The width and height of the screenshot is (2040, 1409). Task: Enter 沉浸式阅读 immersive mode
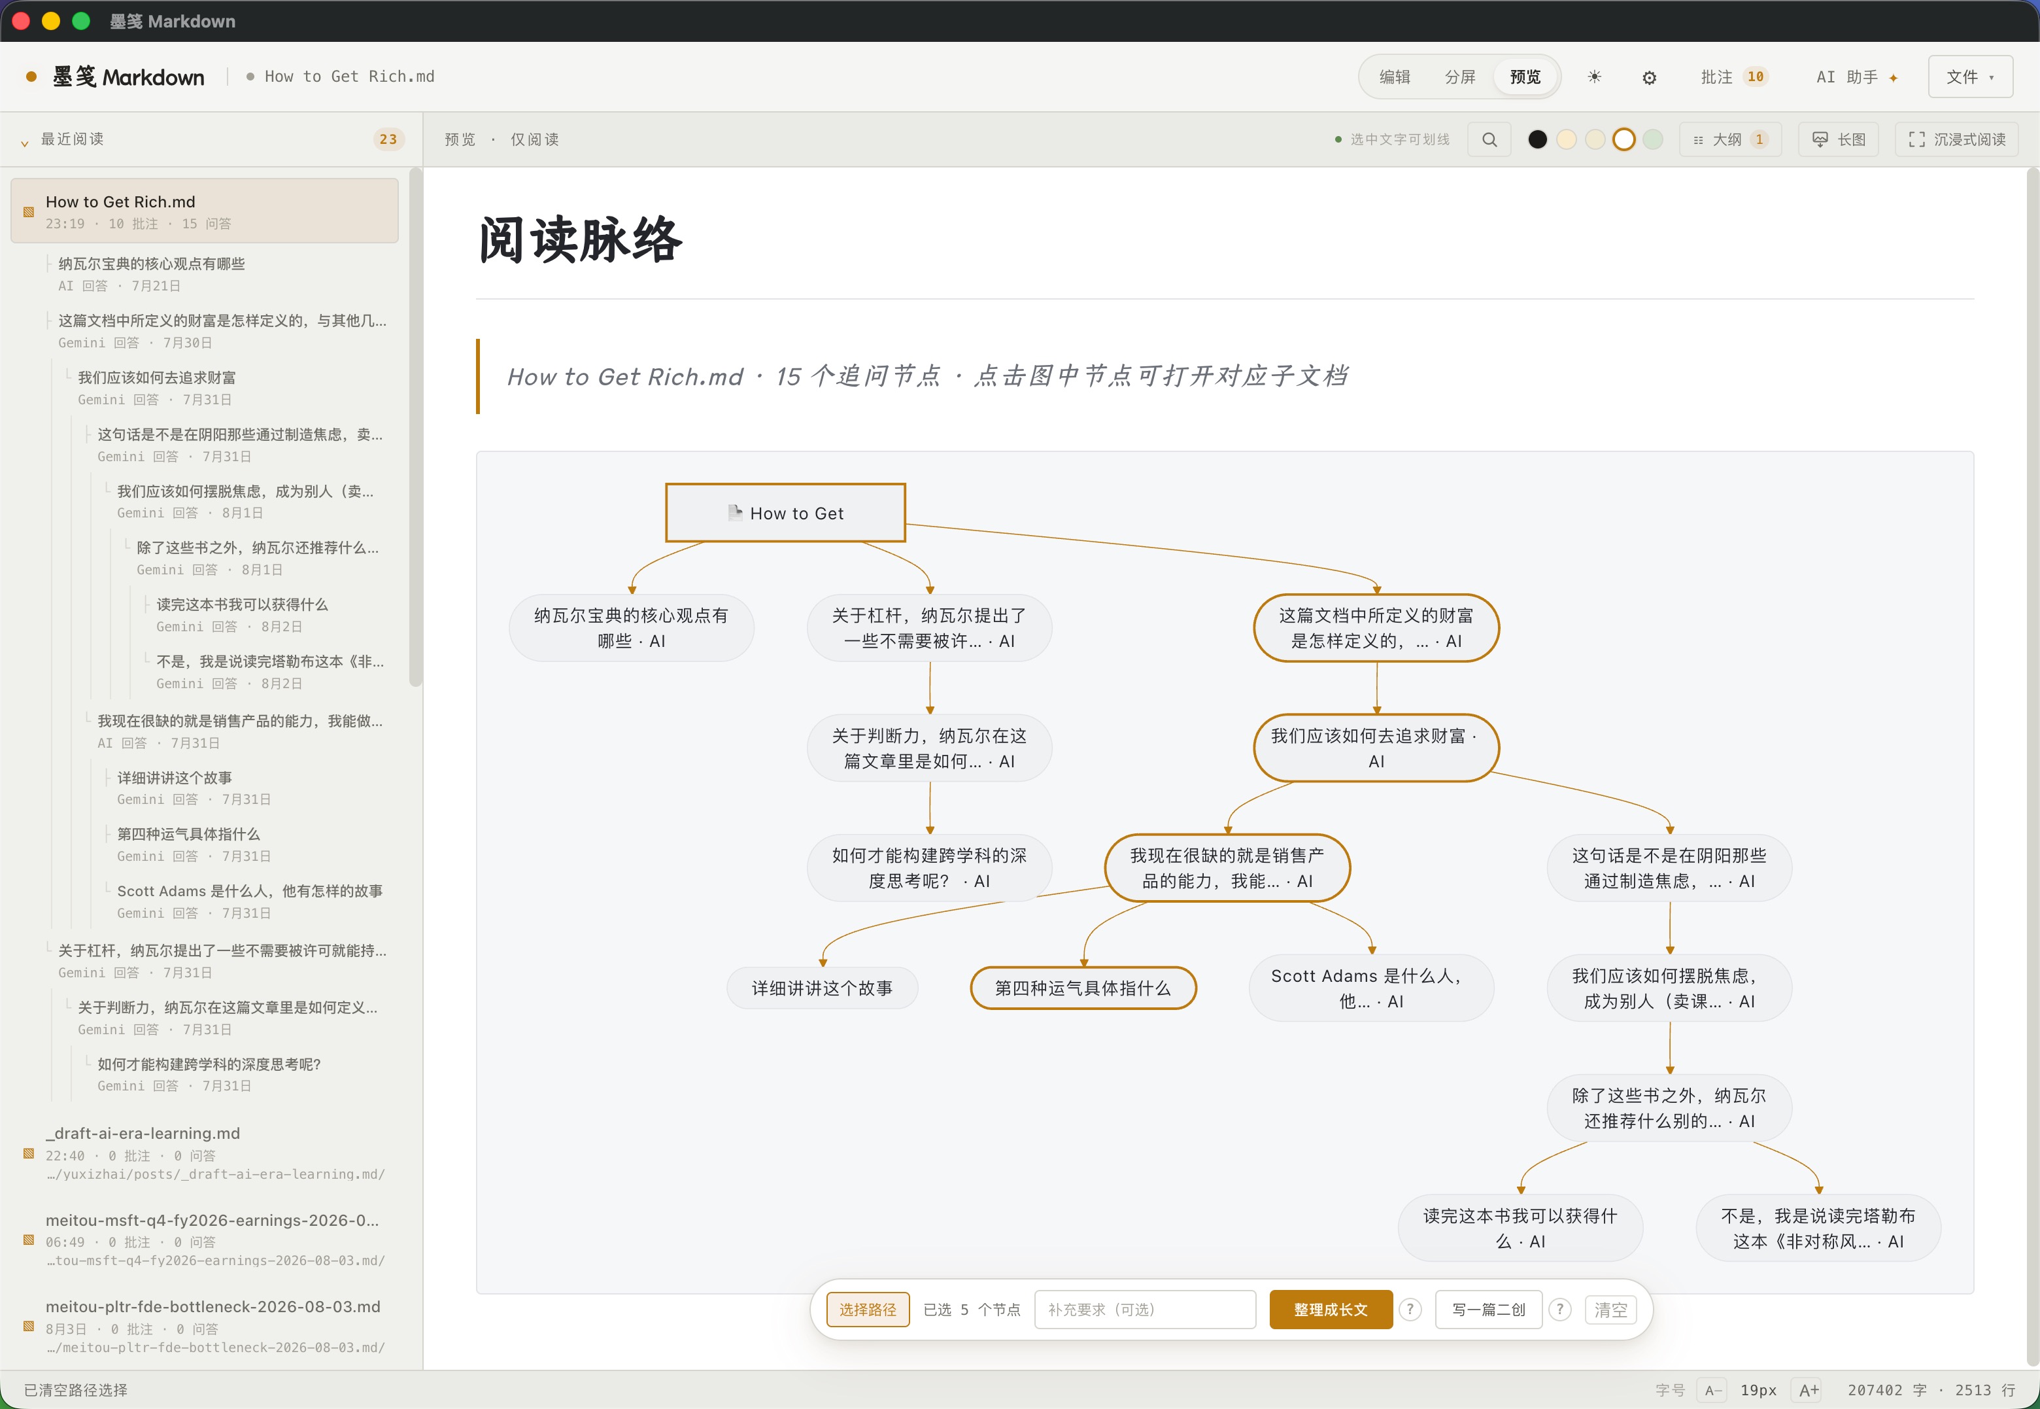tap(1956, 139)
